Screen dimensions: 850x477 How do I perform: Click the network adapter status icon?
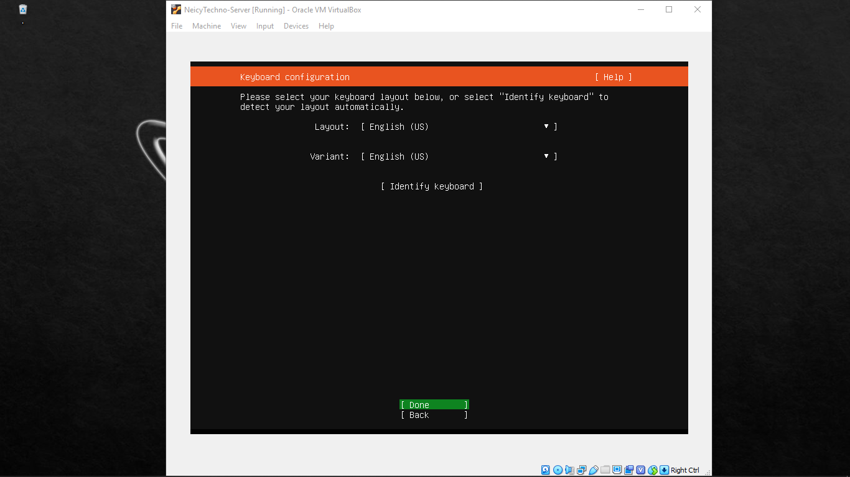click(582, 470)
